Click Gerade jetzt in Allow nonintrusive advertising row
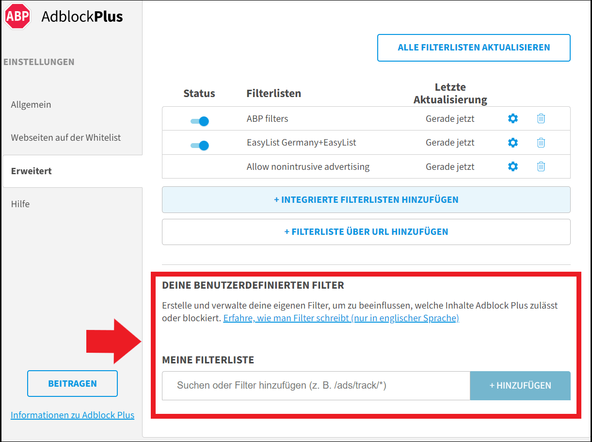Viewport: 592px width, 442px height. point(450,167)
